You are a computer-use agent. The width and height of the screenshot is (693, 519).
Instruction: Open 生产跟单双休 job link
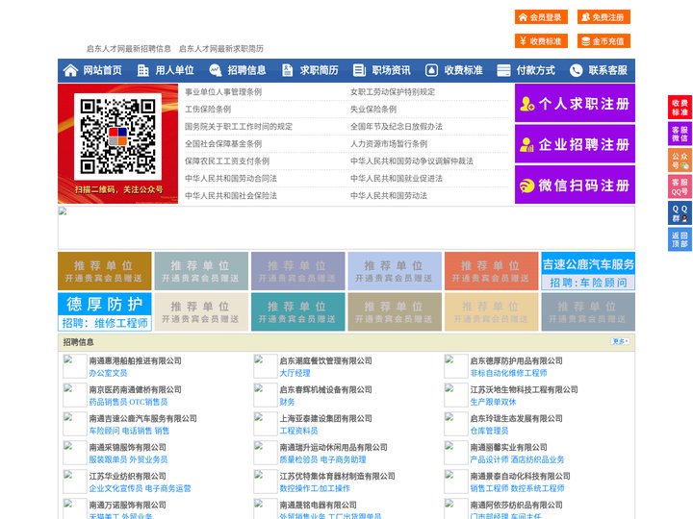(493, 402)
